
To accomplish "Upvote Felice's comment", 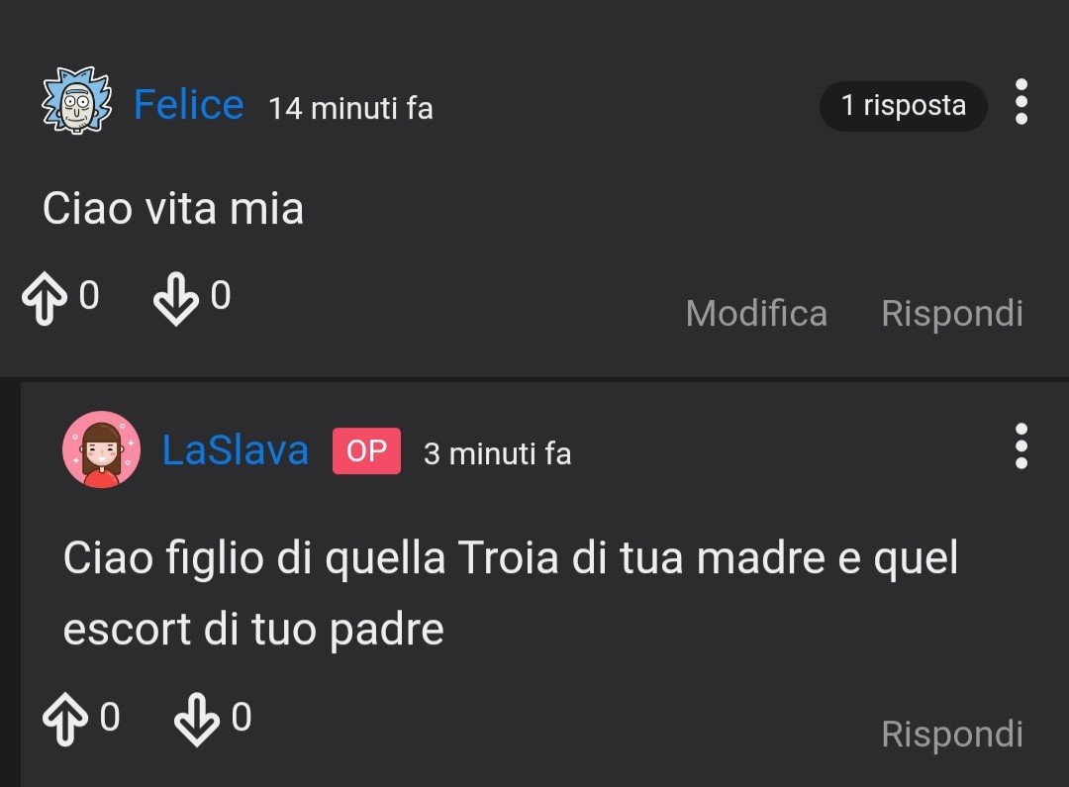I will [45, 298].
